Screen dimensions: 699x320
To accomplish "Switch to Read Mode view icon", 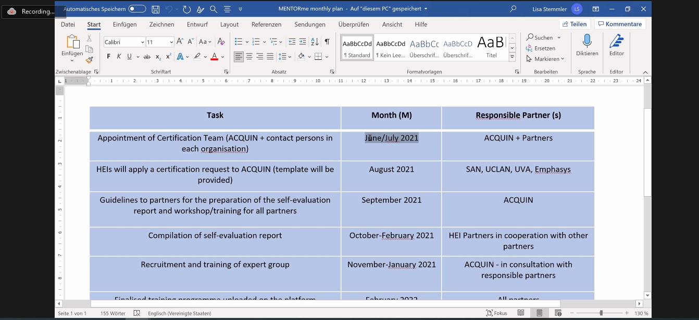I will pyautogui.click(x=521, y=313).
